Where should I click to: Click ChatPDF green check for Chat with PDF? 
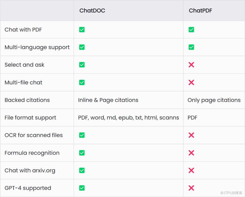pos(191,30)
